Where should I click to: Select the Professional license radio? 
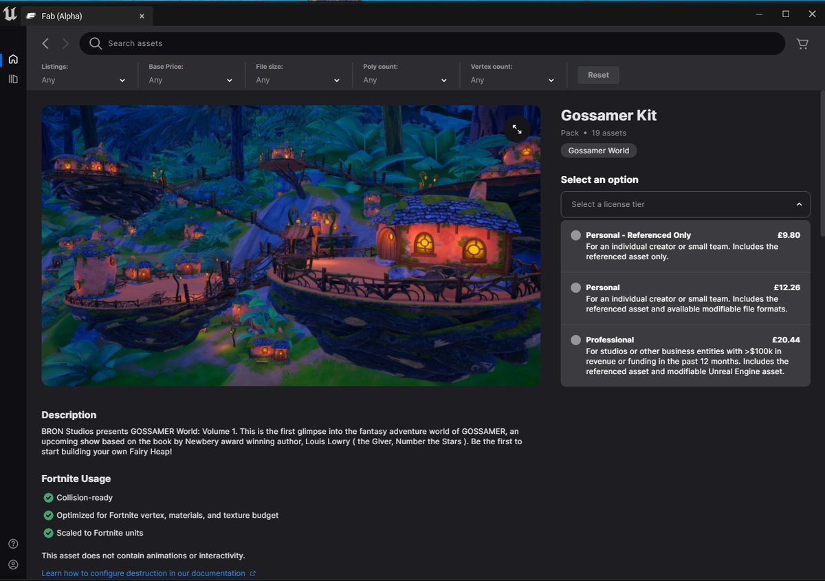pos(576,340)
